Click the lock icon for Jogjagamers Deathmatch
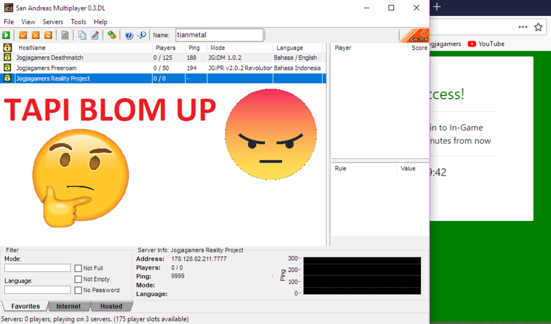 point(7,57)
